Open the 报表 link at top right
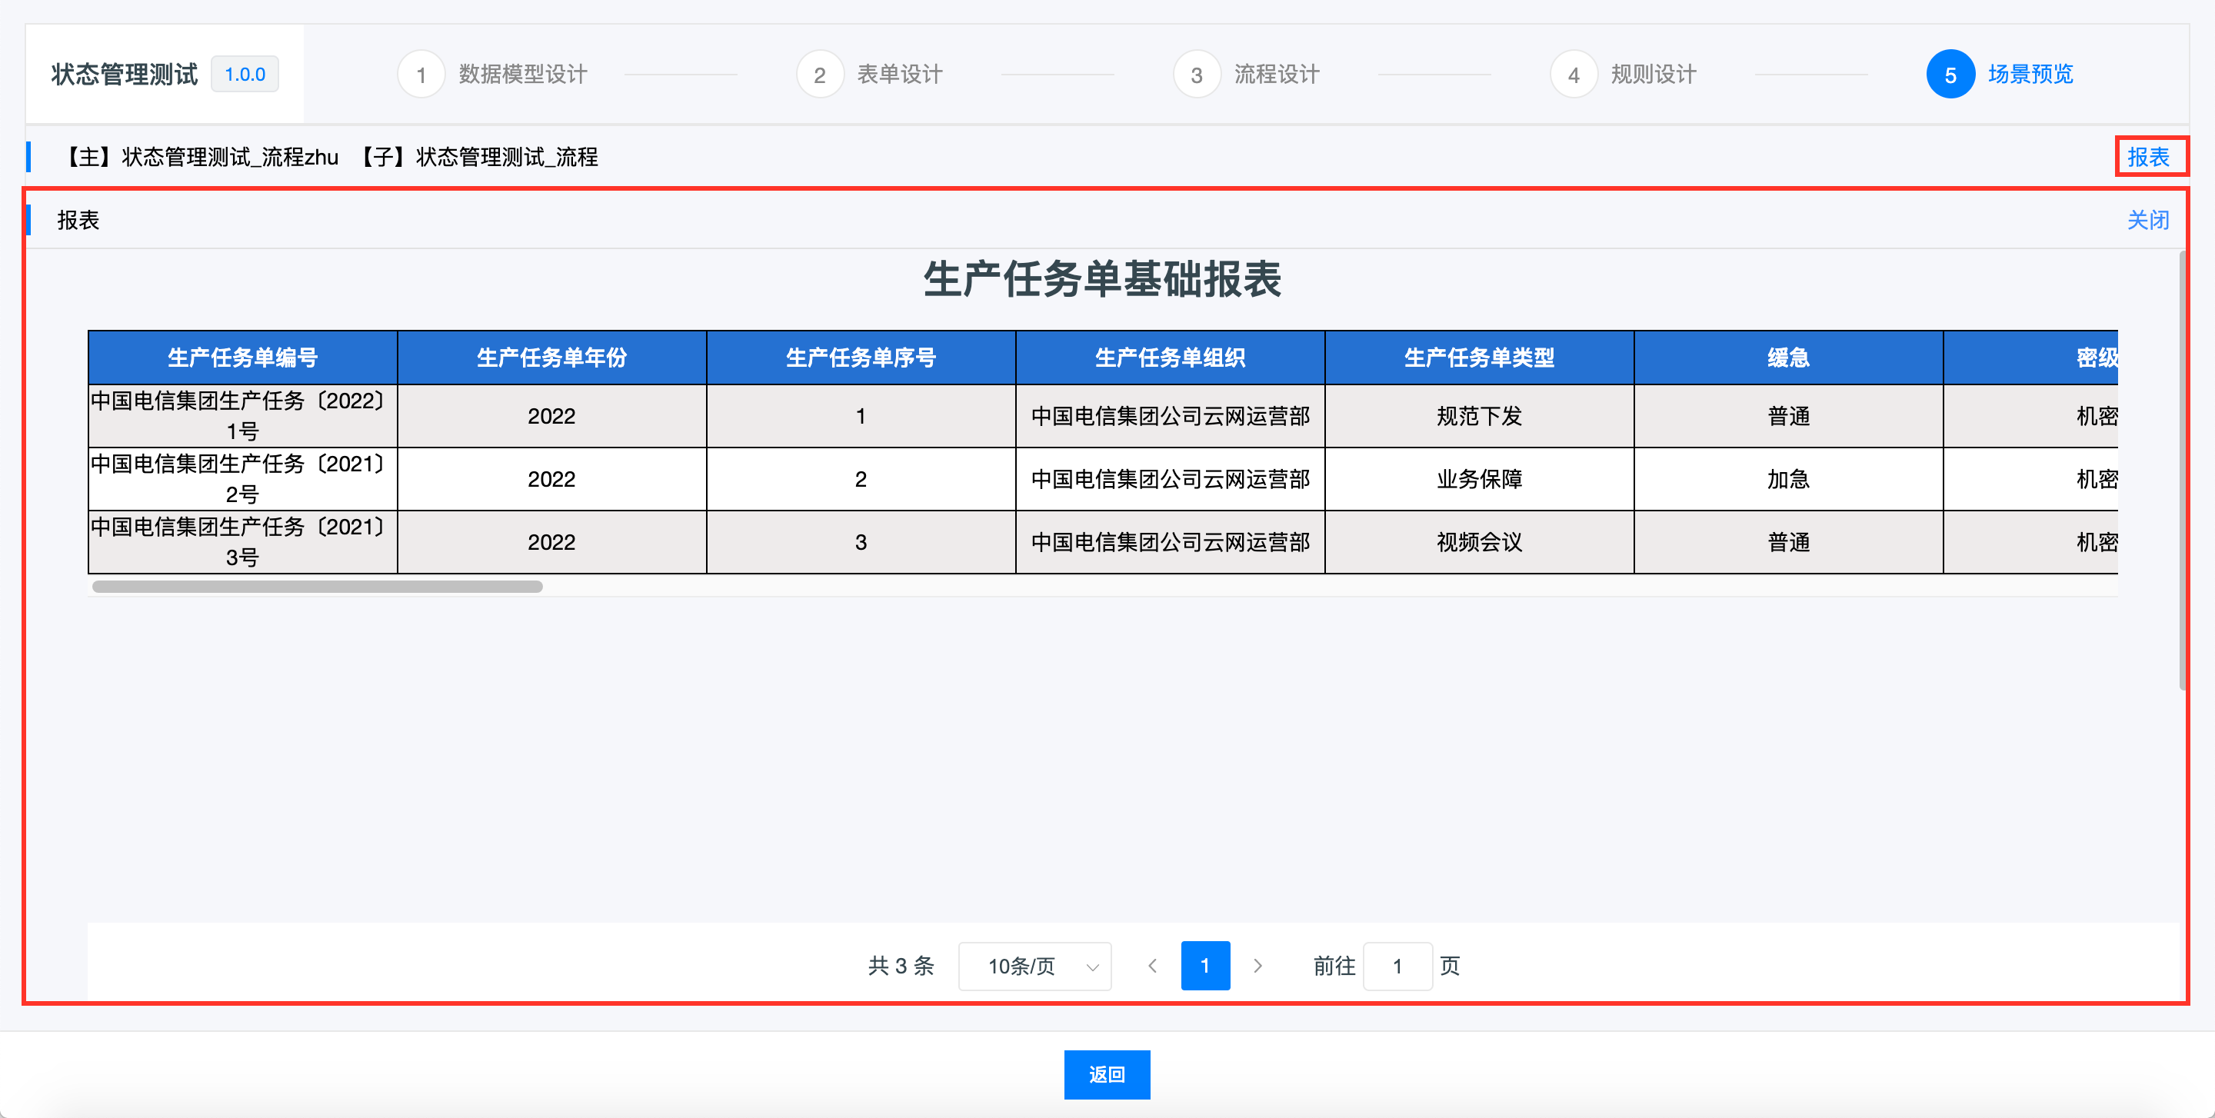This screenshot has width=2215, height=1118. 2149,158
